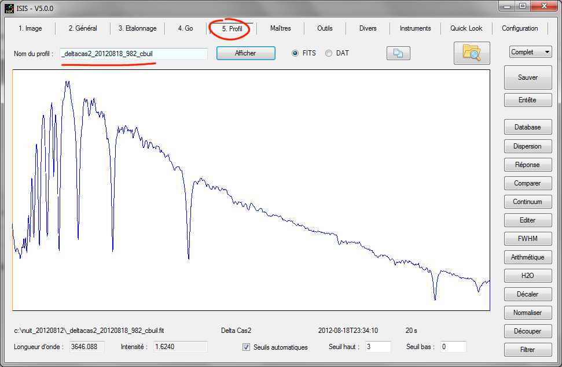Image resolution: width=562 pixels, height=367 pixels.
Task: Click the timestamp '2012-08-18T23:34:10'
Action: tap(348, 331)
